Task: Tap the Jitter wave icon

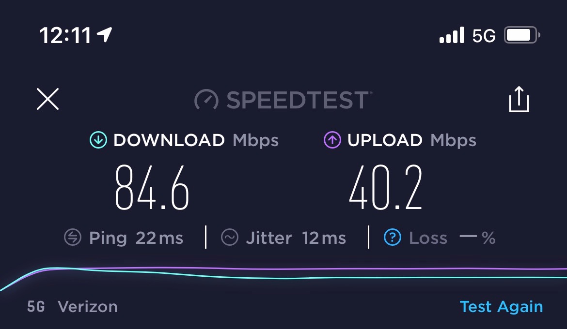Action: coord(230,238)
